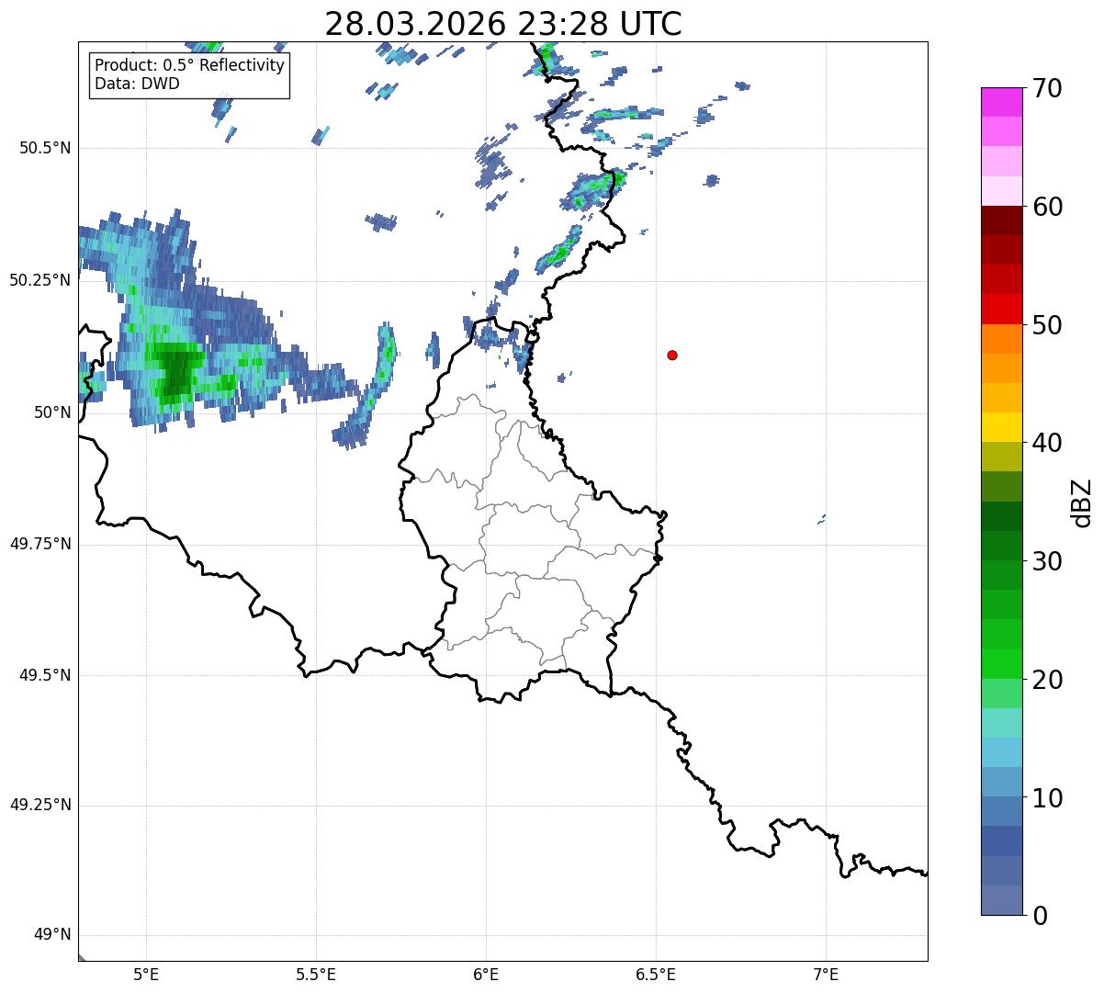Click the colorbar tick label "40"
1104x993 pixels.
point(1047,443)
